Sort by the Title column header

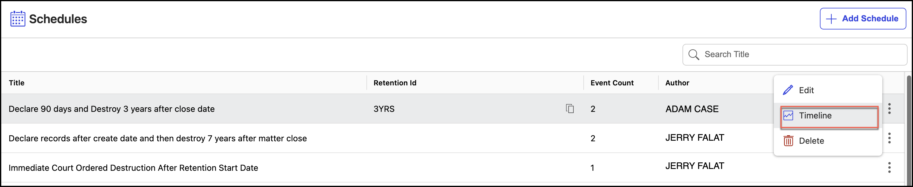17,83
